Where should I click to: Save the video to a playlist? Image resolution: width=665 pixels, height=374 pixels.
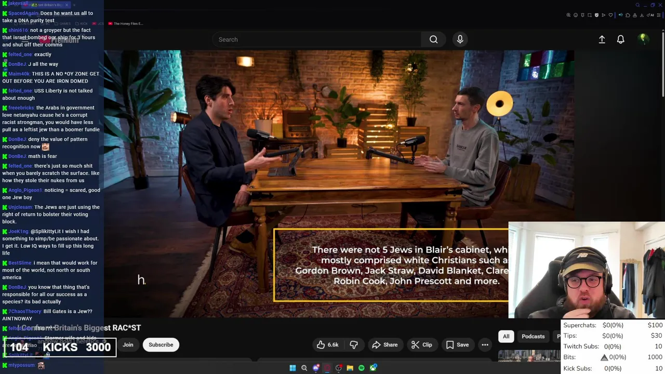click(457, 345)
